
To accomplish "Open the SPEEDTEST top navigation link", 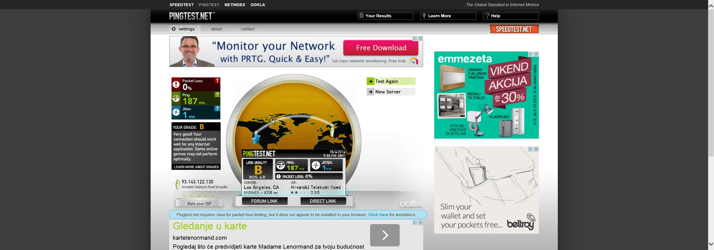I will (181, 5).
